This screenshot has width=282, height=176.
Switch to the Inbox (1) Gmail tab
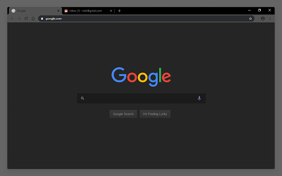88,11
